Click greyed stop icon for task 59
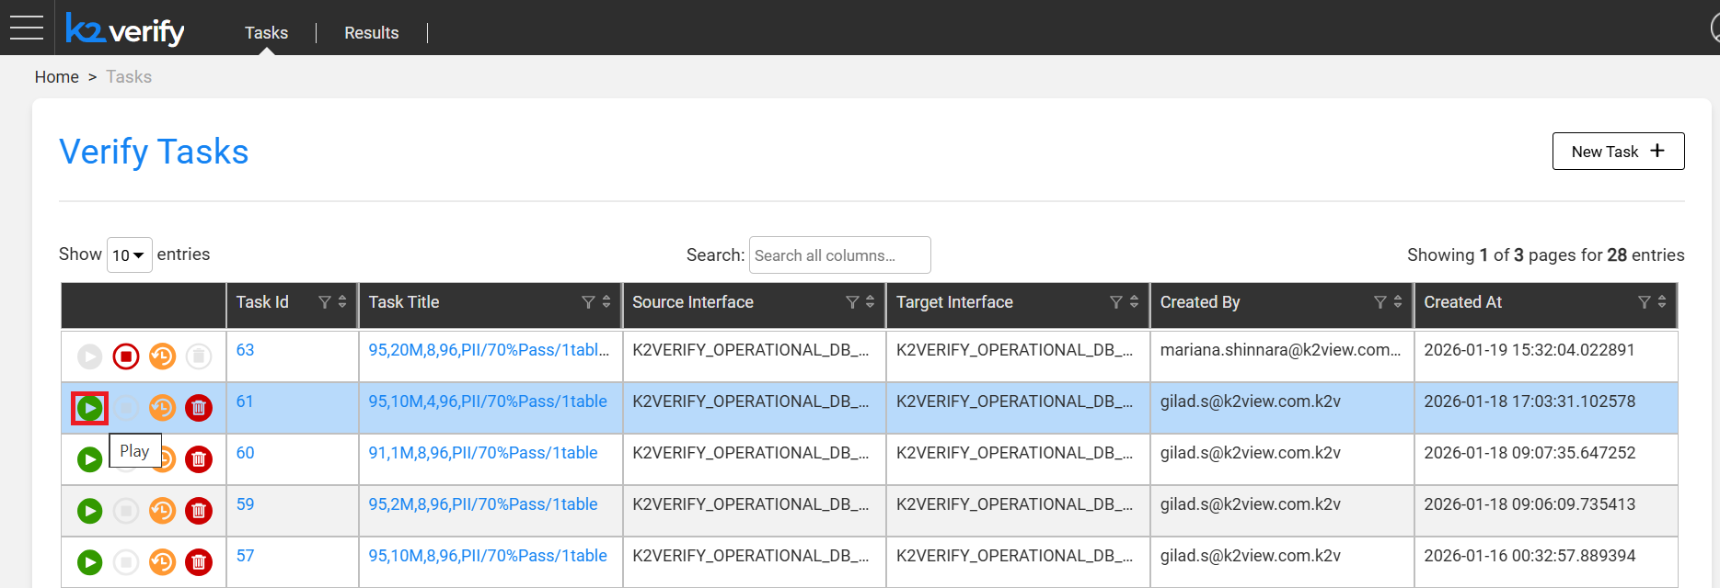The width and height of the screenshot is (1720, 588). [126, 511]
